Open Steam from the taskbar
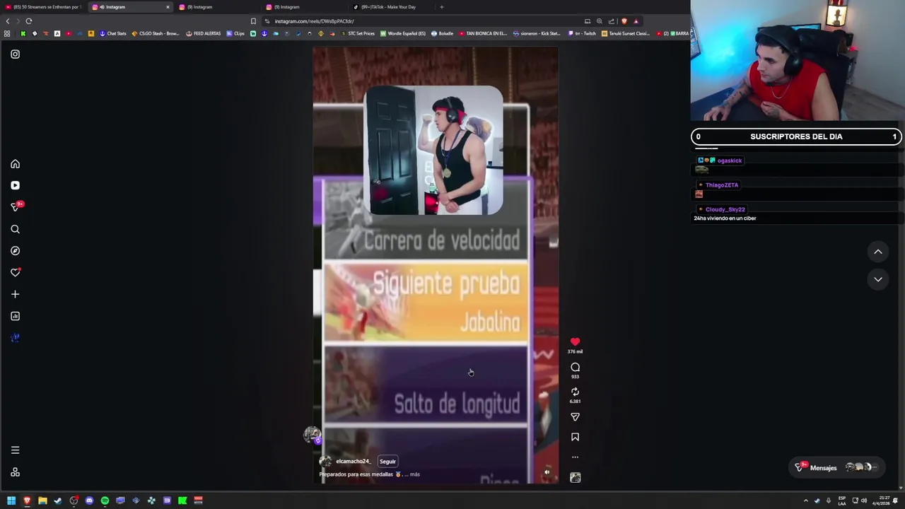Screen dimensions: 905x509 tap(58, 501)
